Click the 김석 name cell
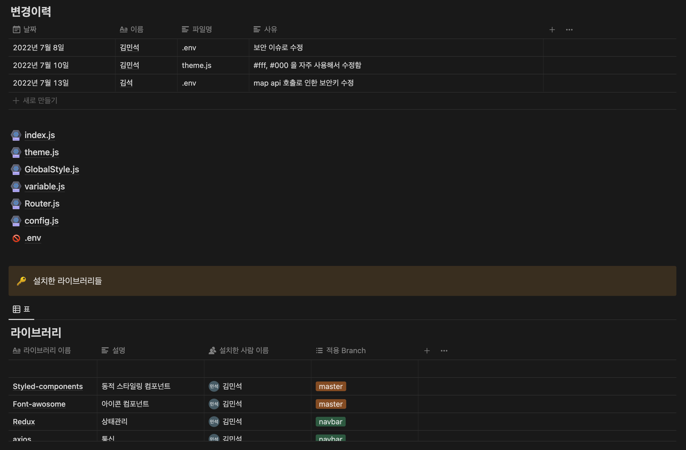Image resolution: width=686 pixels, height=450 pixels. (x=146, y=83)
